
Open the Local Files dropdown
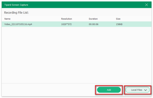point(137,90)
